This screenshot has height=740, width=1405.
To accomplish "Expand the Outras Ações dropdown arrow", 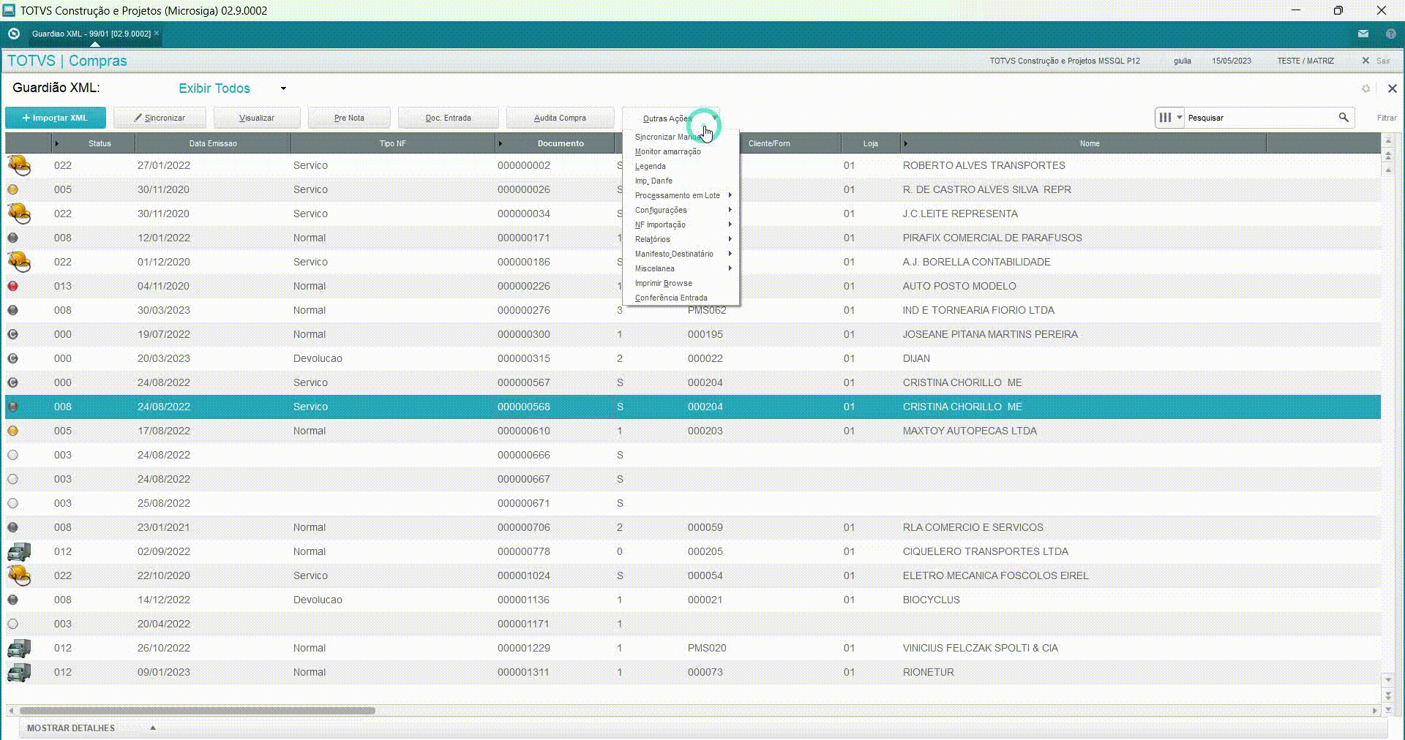I will 714,118.
